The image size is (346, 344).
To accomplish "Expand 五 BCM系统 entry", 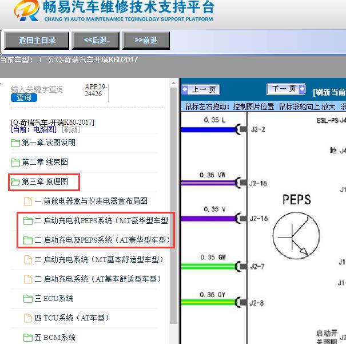I will tap(55, 337).
